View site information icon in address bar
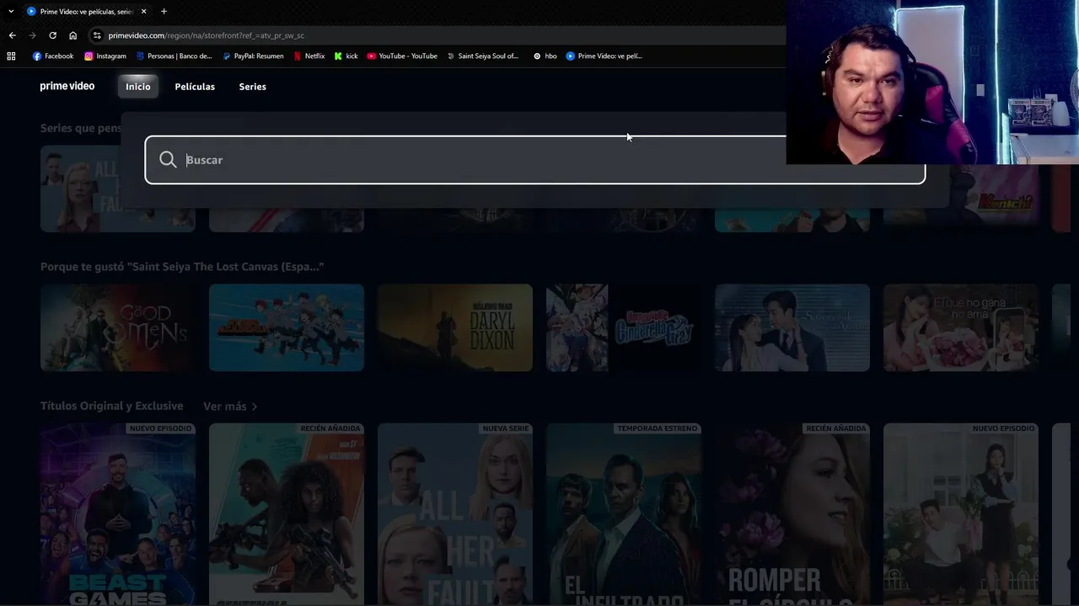The height and width of the screenshot is (606, 1079). click(97, 35)
